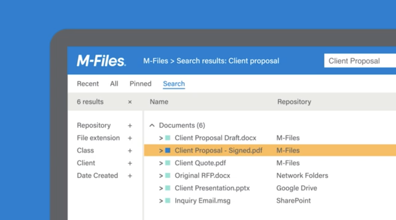Click file icon for Client Presentation.pptx

(168, 188)
